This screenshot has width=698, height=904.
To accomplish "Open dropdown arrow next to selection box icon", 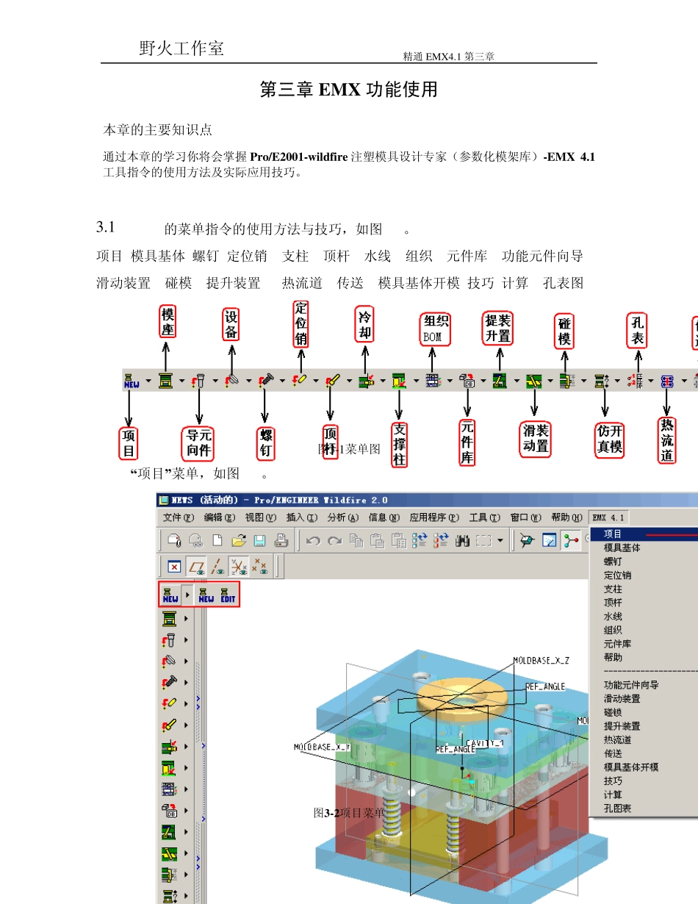I will point(500,540).
